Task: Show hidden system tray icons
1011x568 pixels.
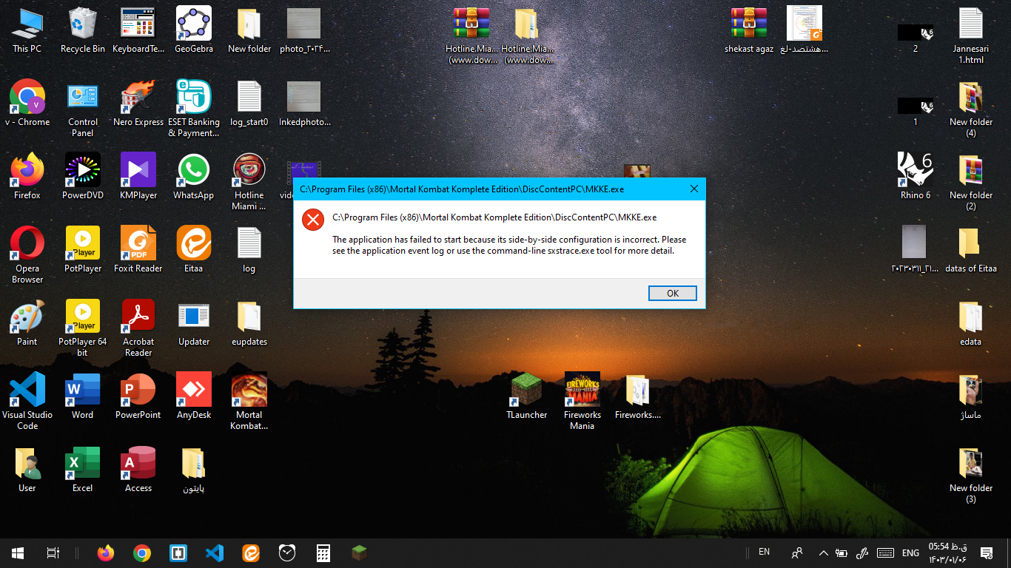Action: coord(823,553)
